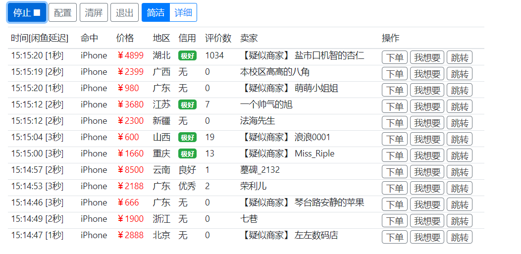Click the 评价数 column header
This screenshot has width=521, height=254.
pos(218,38)
